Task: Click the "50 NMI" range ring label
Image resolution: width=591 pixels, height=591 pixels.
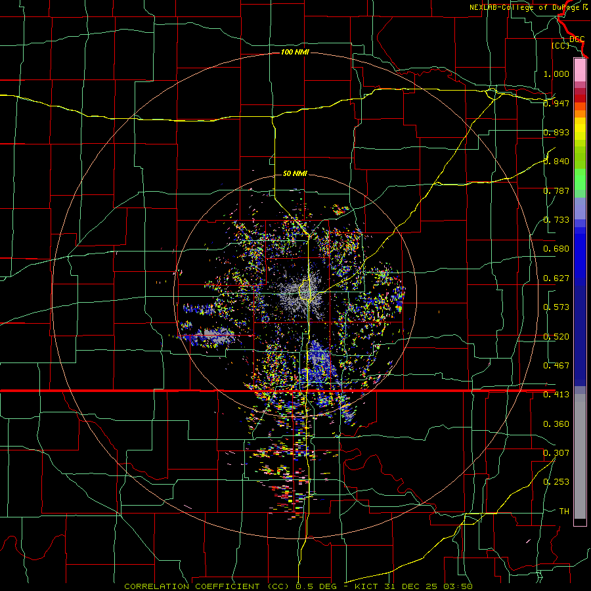Action: [295, 173]
